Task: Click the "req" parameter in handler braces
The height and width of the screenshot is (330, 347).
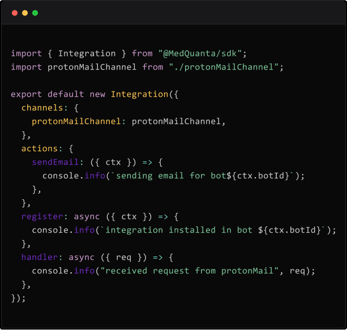Action: (x=123, y=258)
